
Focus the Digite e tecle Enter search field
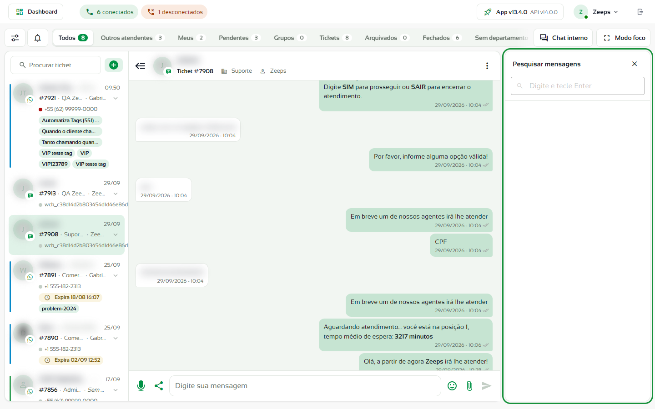click(578, 86)
